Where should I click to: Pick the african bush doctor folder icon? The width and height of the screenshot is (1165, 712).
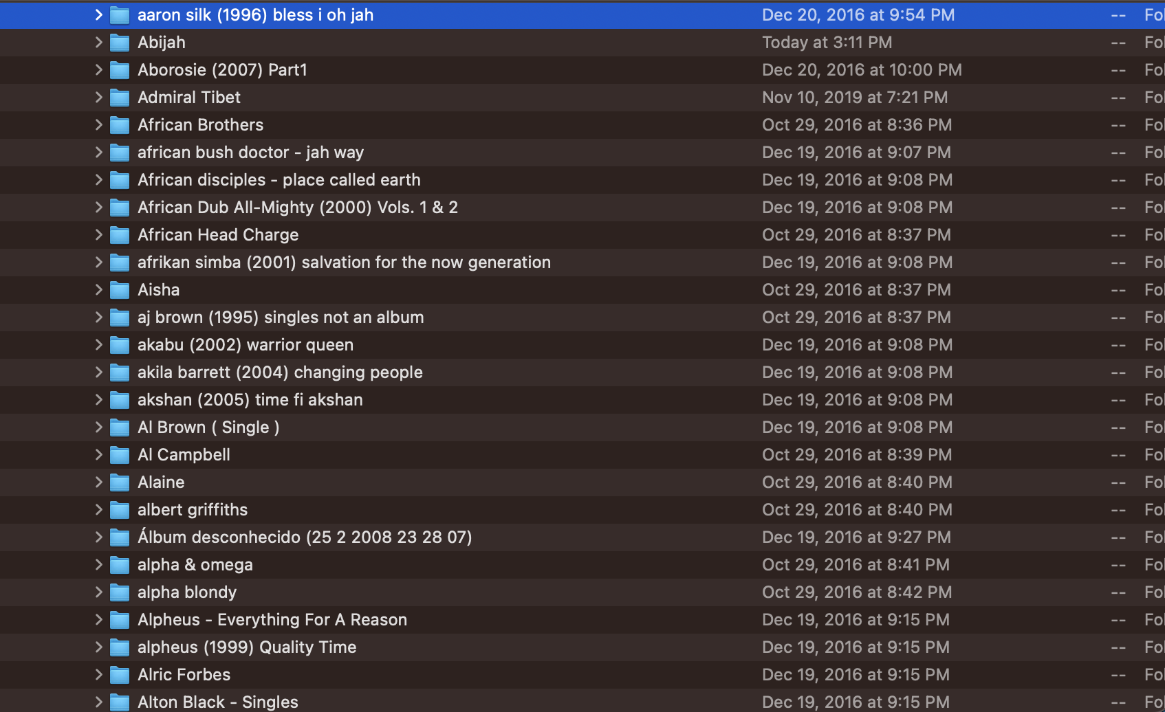[120, 153]
